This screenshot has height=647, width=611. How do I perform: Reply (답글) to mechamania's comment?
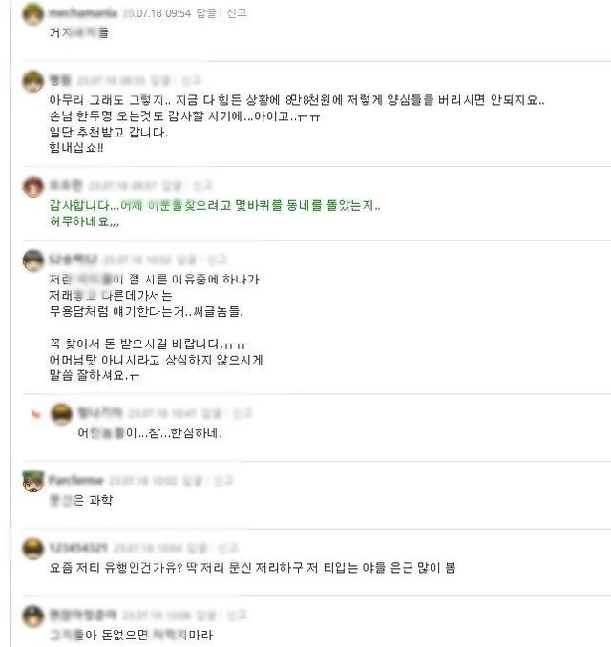click(206, 12)
